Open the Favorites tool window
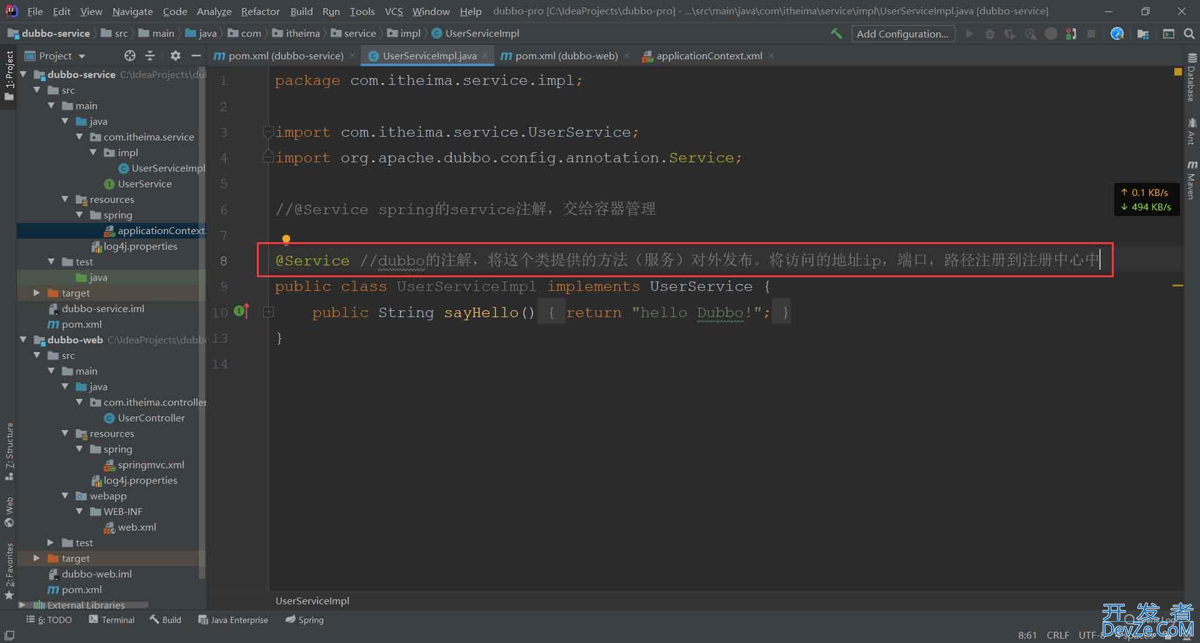This screenshot has height=643, width=1200. (x=9, y=571)
